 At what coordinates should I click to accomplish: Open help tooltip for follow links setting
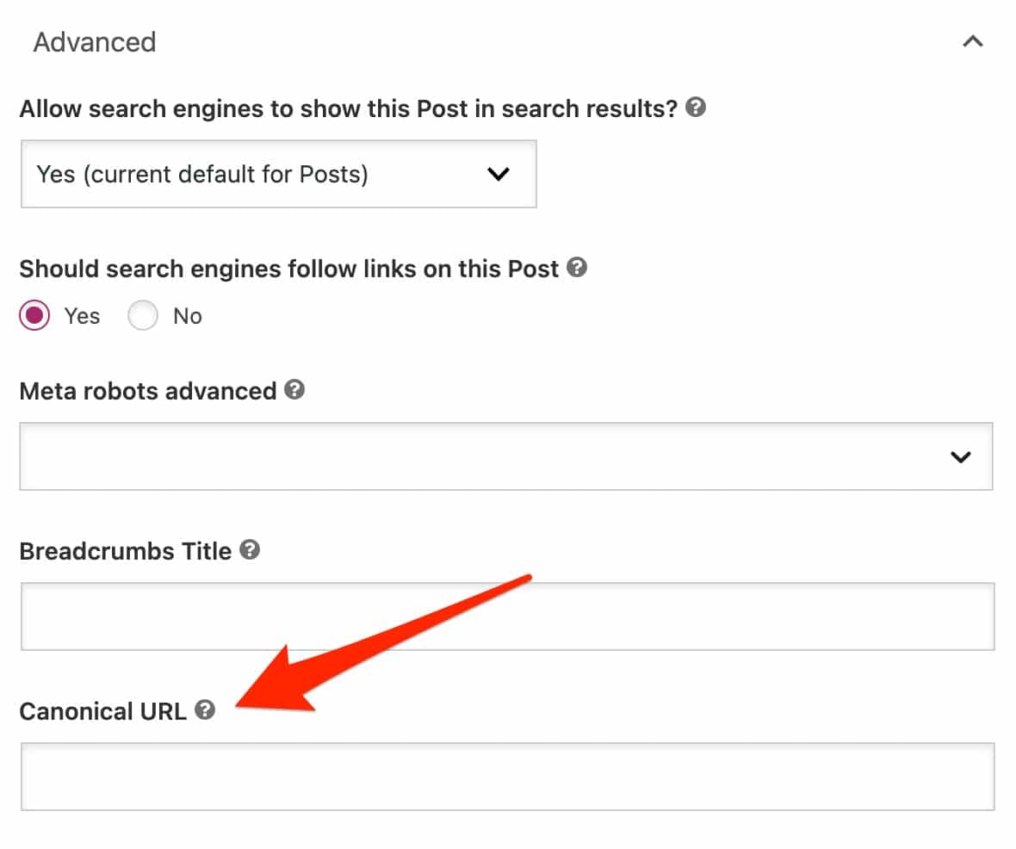579,268
